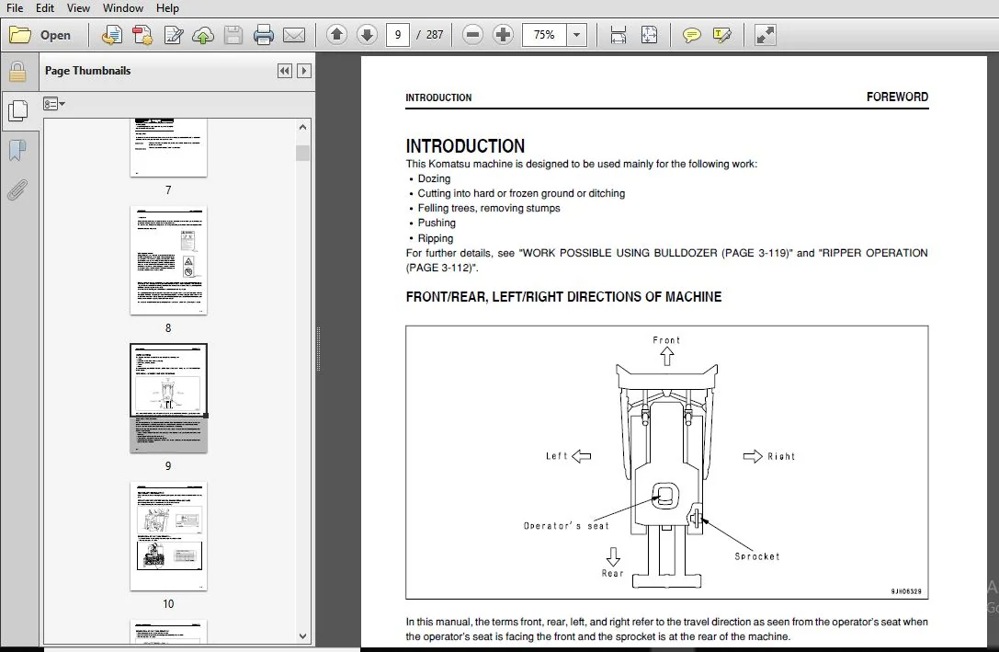The height and width of the screenshot is (652, 999).
Task: Click the 'Ripping' bullet text
Action: [x=435, y=238]
